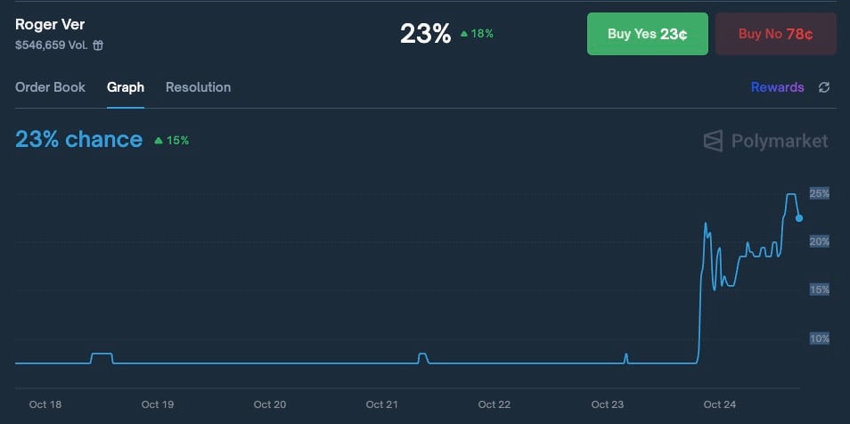Click the gift rewards icon beside volume
Image resolution: width=850 pixels, height=424 pixels.
tap(98, 45)
